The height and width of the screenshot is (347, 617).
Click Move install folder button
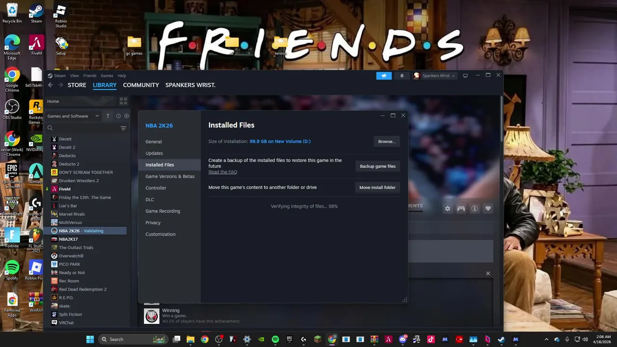[377, 187]
